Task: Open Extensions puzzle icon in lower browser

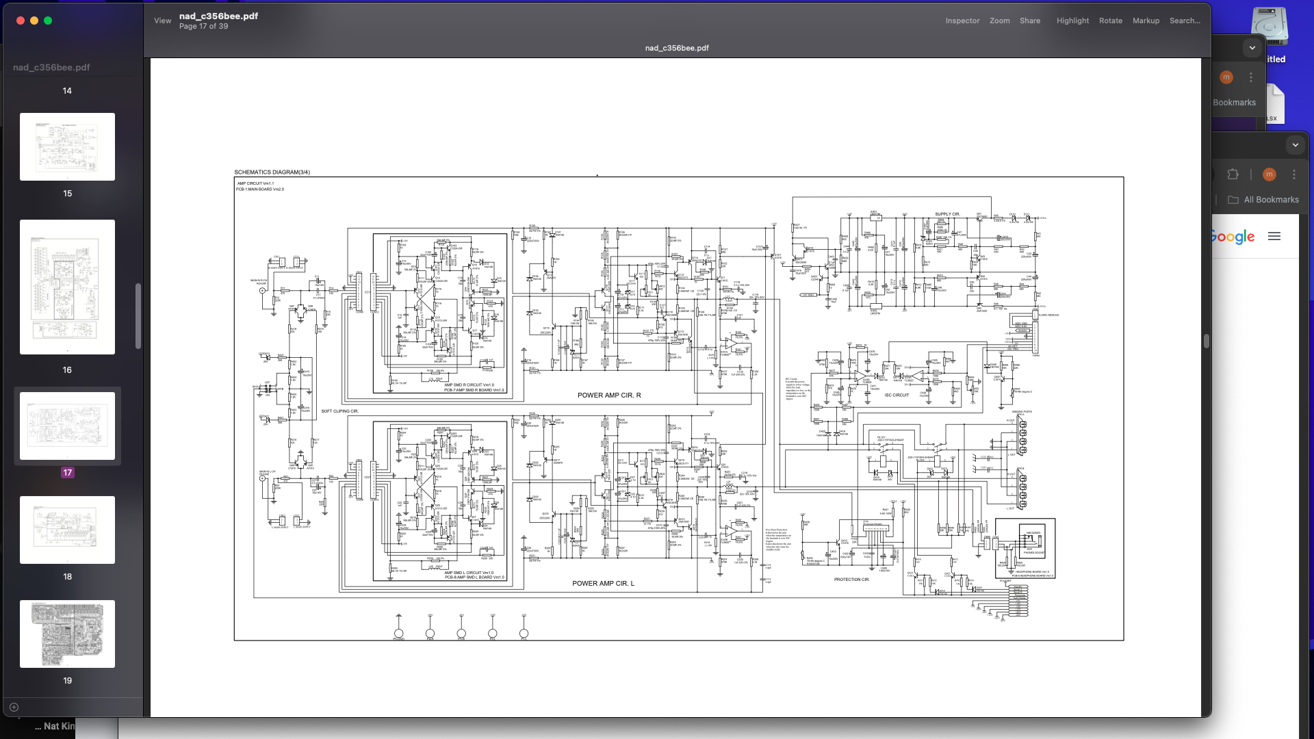Action: [1233, 174]
